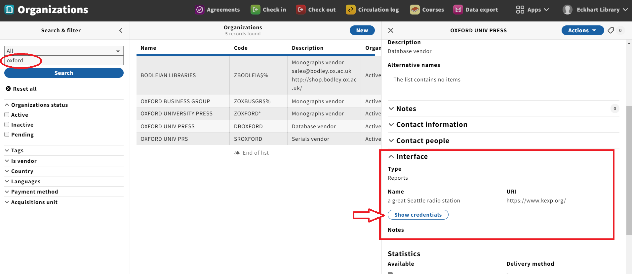Expand the Contact people accordion
632x274 pixels.
pos(419,141)
